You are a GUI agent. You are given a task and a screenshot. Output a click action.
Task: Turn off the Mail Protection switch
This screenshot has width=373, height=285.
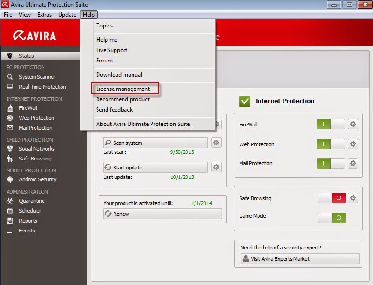[330, 163]
